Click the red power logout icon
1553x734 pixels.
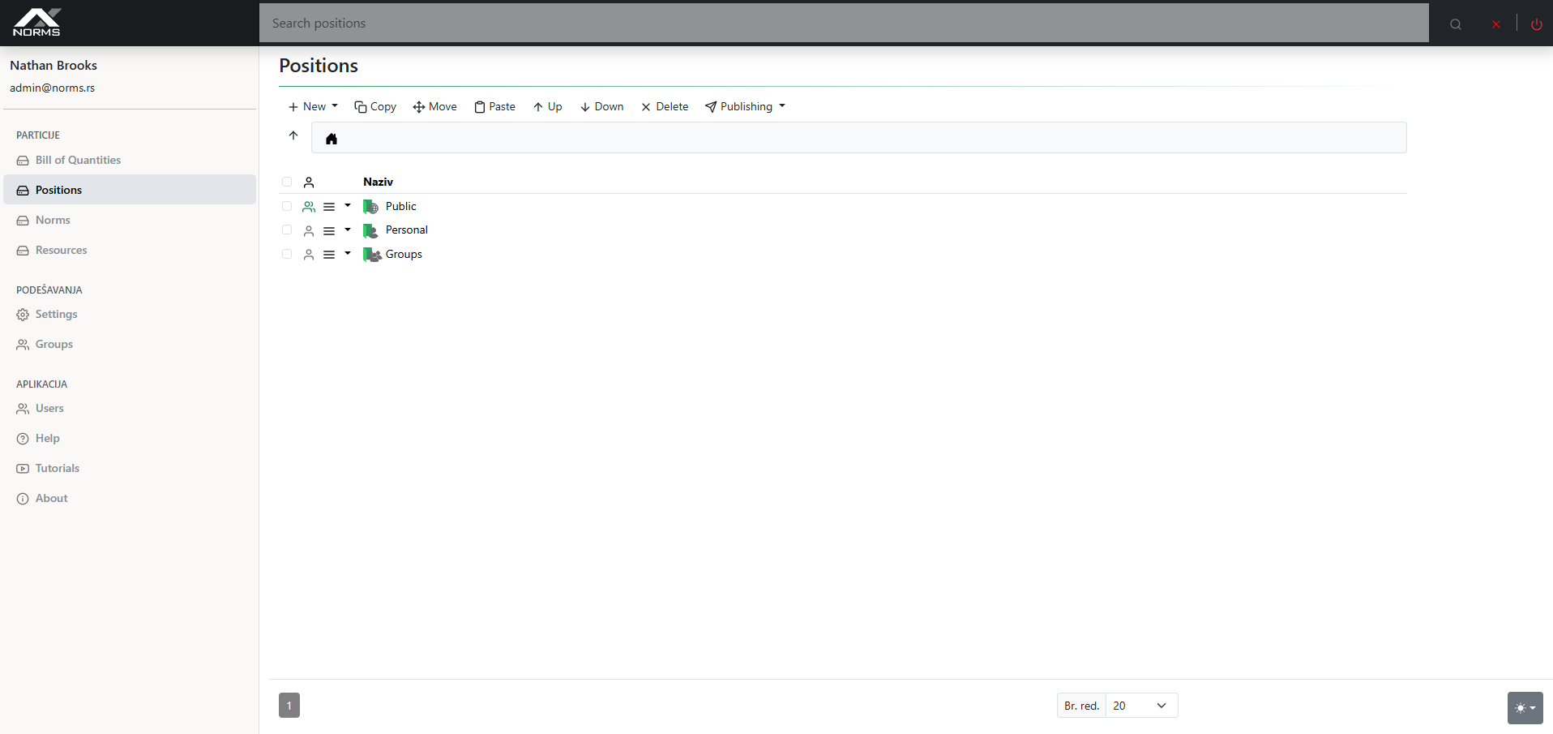tap(1536, 24)
